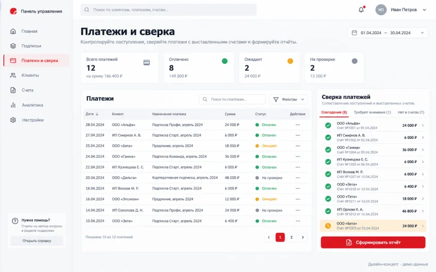Click the funnel icon in Фильтры button

pos(276,100)
